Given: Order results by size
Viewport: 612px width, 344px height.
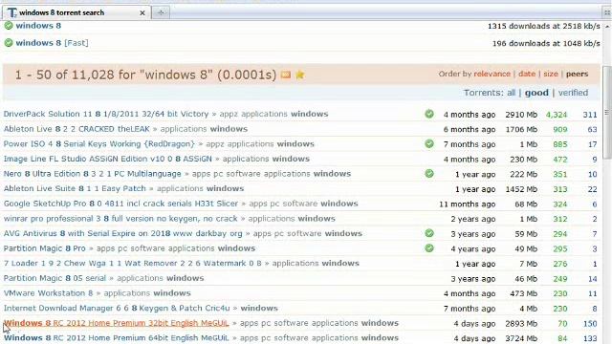Looking at the screenshot, I should (x=551, y=74).
